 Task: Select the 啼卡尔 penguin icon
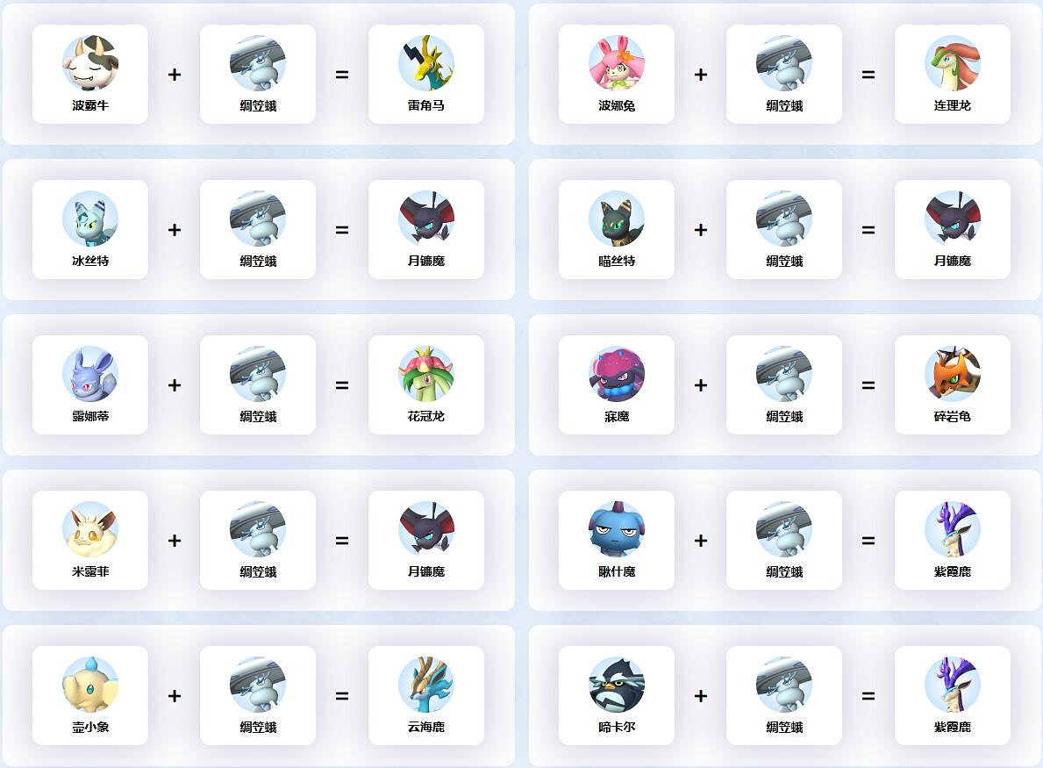617,685
